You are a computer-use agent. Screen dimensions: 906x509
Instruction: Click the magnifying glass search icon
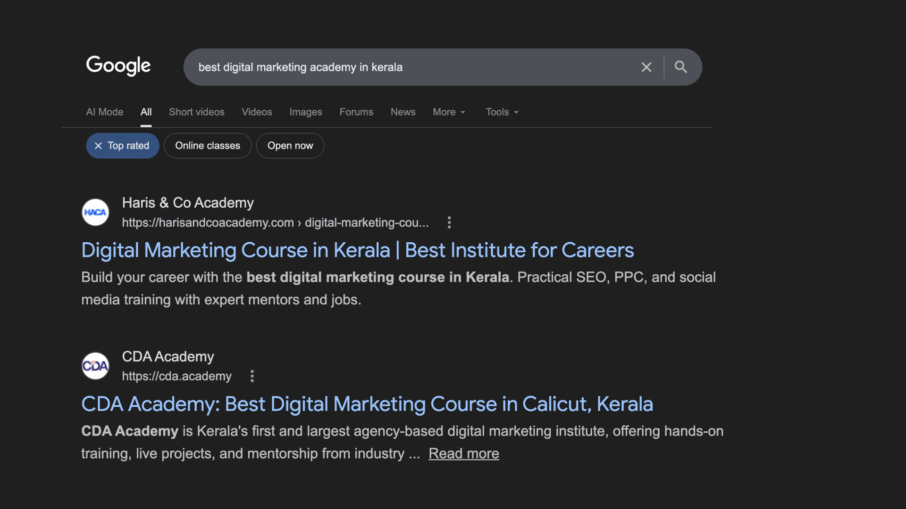(680, 67)
